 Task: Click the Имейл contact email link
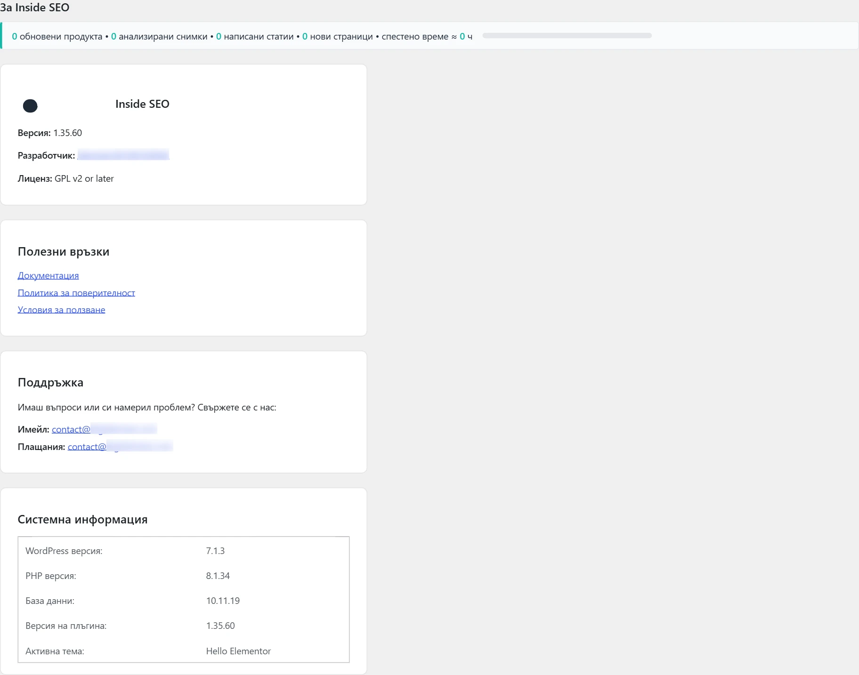[104, 429]
